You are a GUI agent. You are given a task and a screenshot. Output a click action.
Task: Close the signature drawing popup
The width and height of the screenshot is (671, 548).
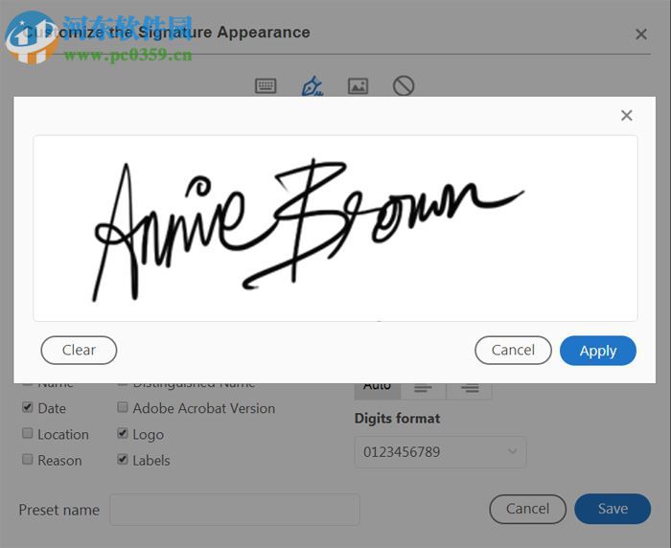627,115
